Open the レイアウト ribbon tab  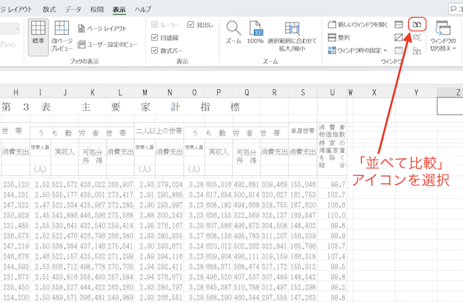point(16,9)
